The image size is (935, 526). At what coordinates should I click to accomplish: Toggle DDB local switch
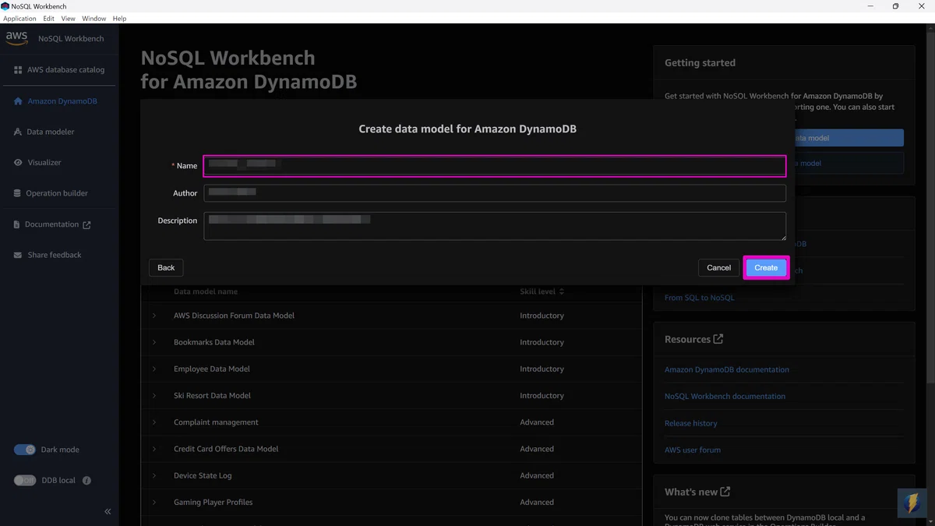point(25,481)
